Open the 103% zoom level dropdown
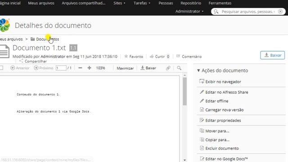The image size is (288, 162). [100, 68]
